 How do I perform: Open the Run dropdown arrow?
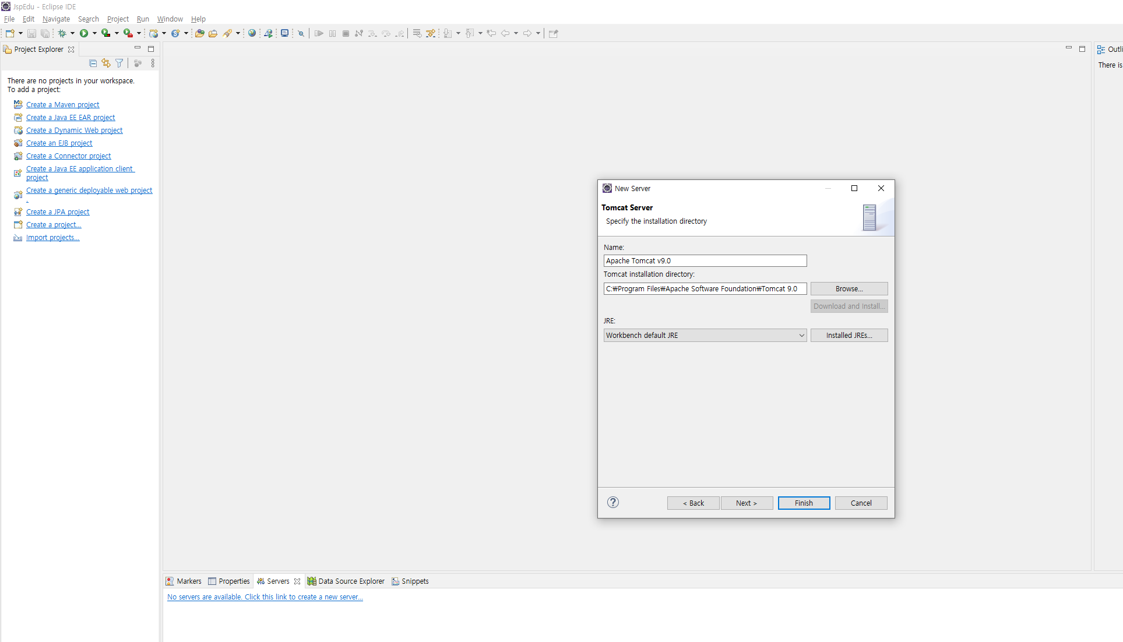tap(94, 33)
